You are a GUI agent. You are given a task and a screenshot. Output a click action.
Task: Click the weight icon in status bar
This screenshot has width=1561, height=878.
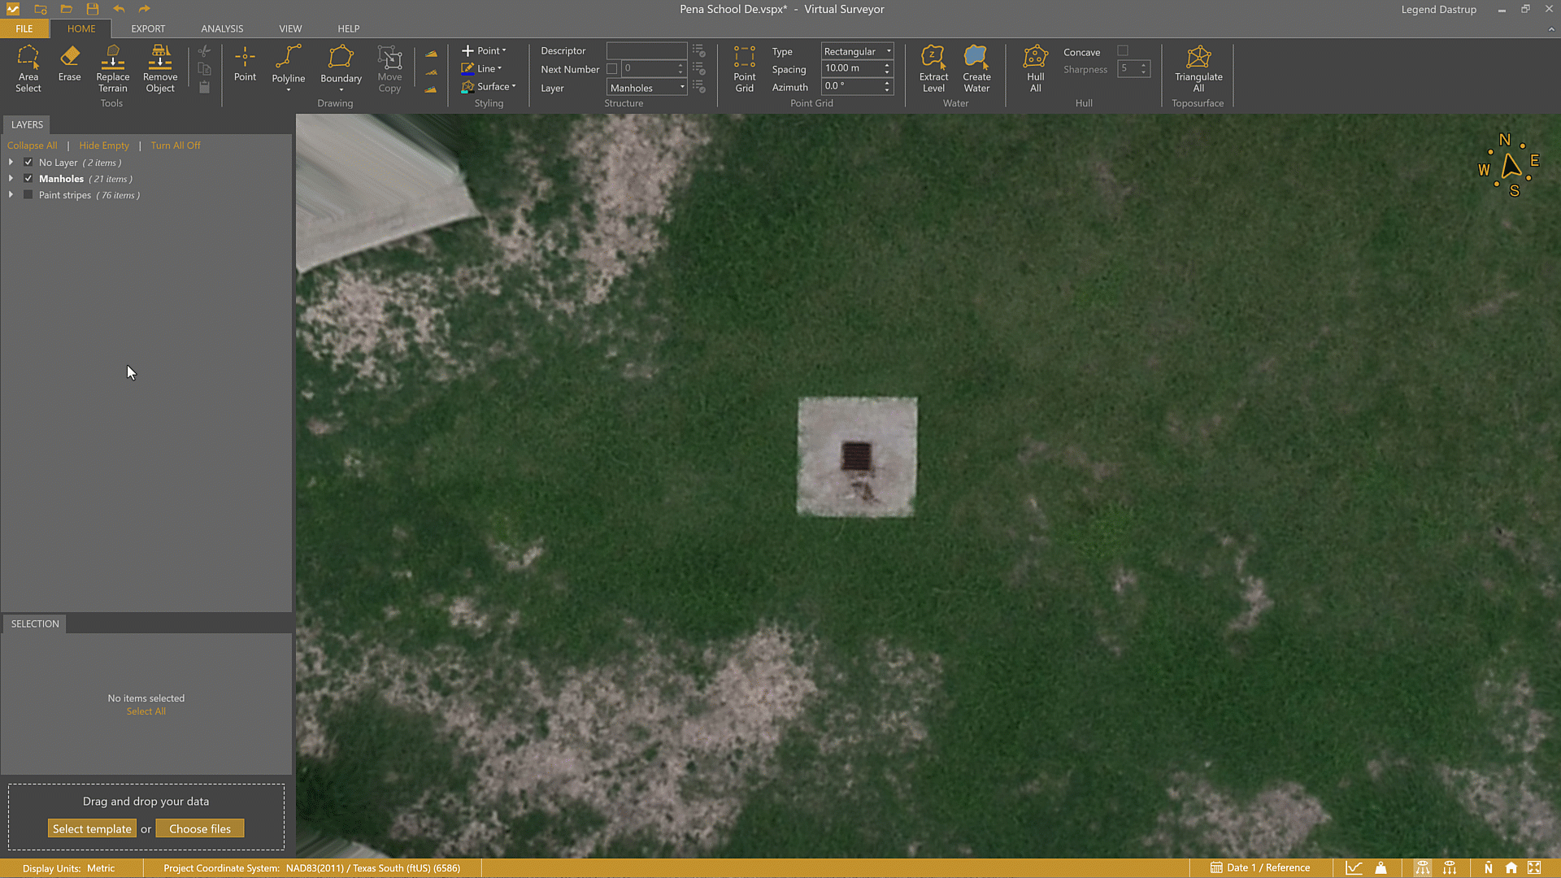pos(1381,867)
